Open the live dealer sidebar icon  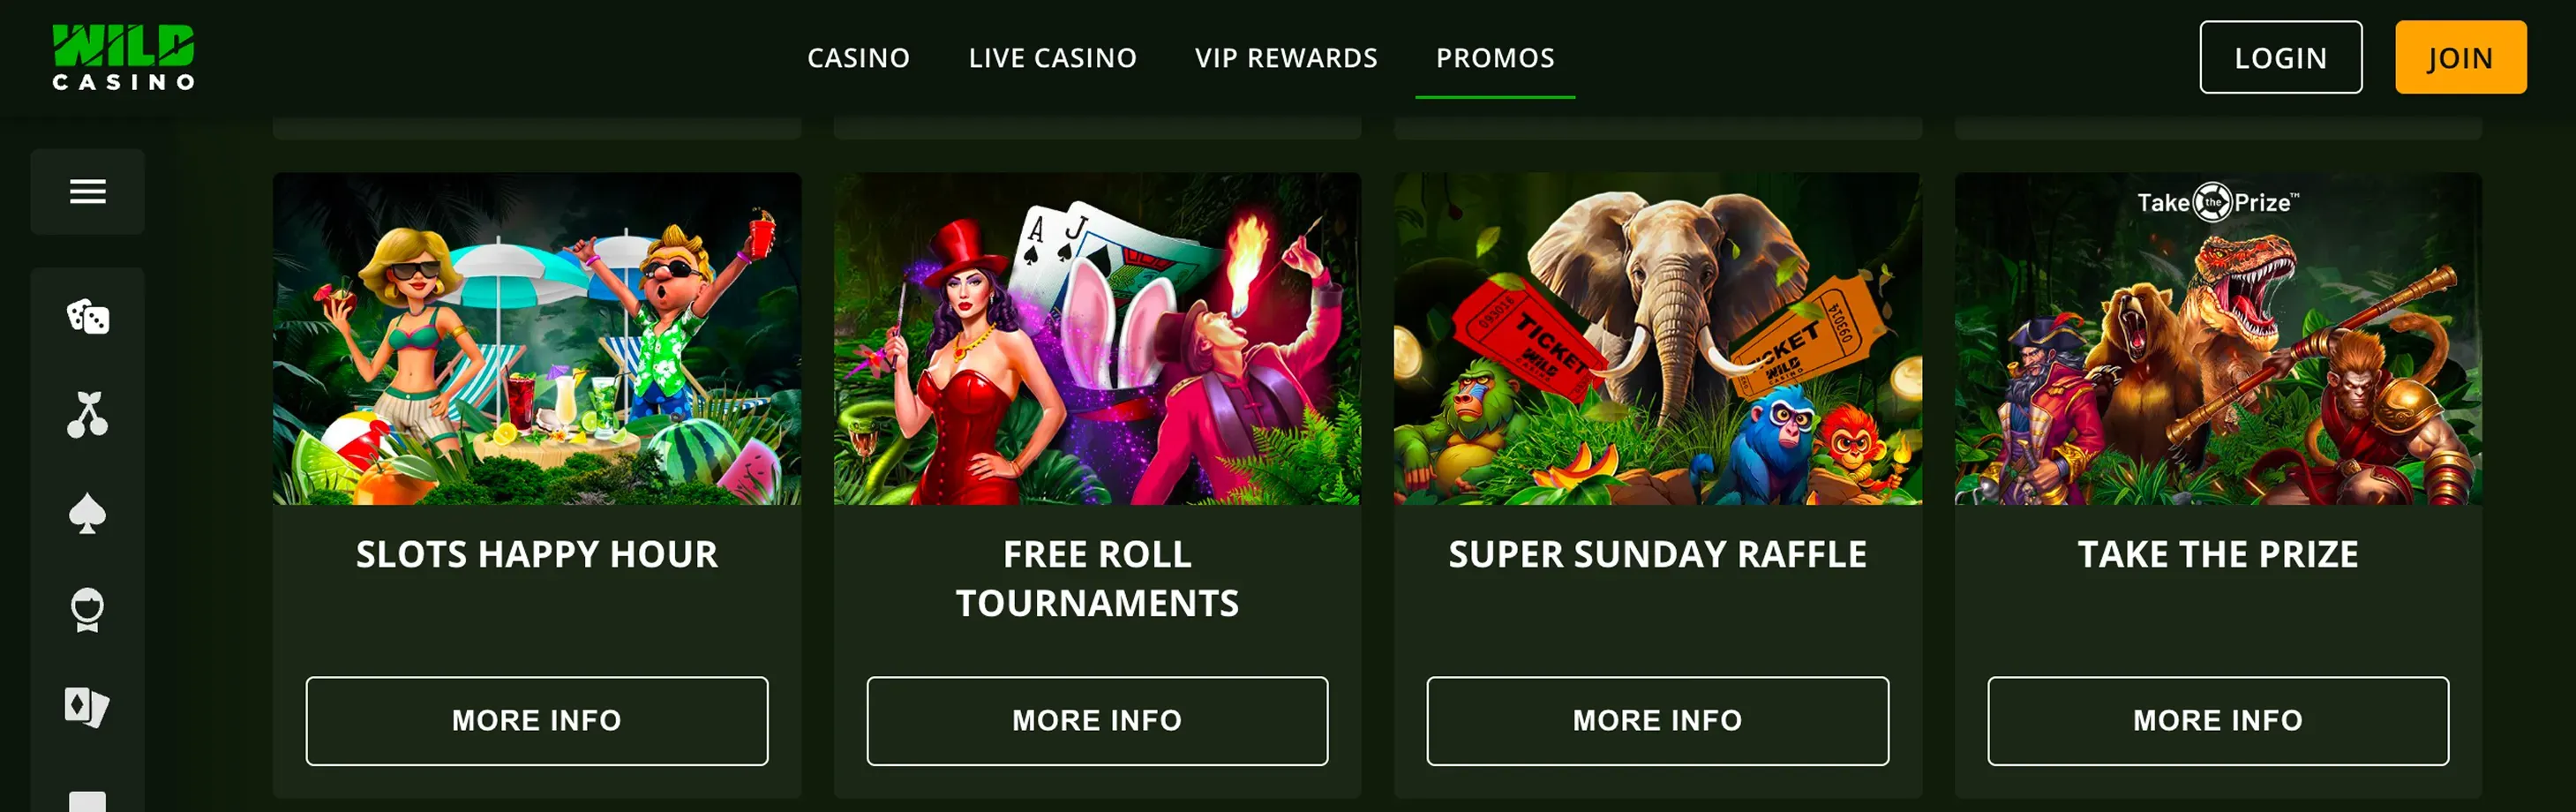tap(88, 610)
